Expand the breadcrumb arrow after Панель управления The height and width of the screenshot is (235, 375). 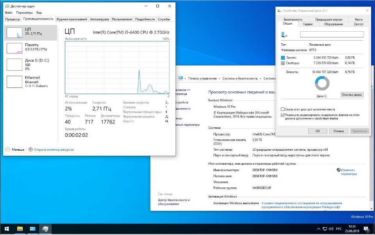tap(220, 78)
